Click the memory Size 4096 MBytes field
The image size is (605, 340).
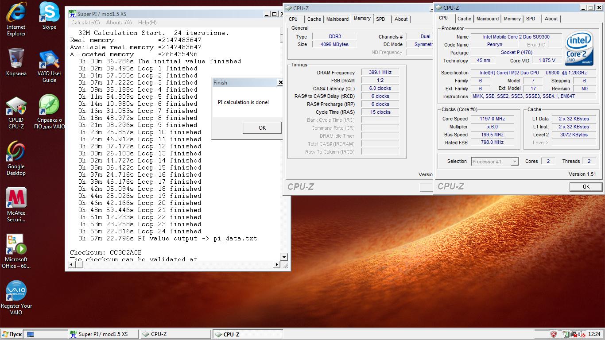pos(334,44)
